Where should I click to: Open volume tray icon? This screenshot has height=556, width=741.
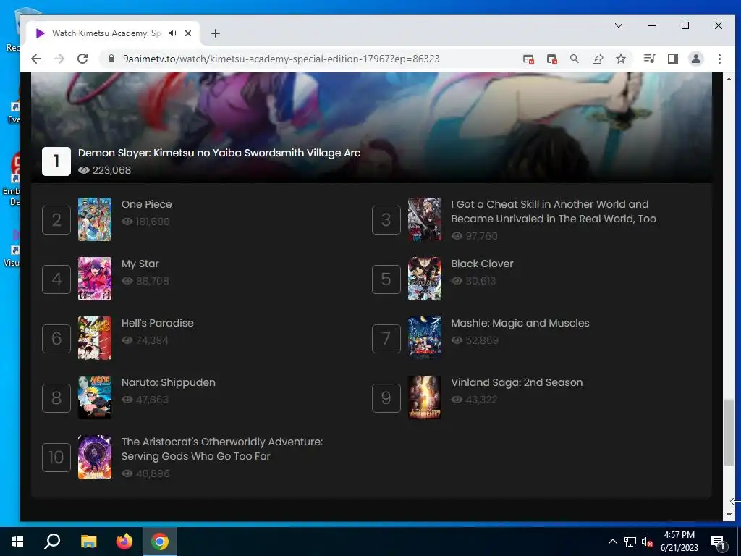pos(647,542)
